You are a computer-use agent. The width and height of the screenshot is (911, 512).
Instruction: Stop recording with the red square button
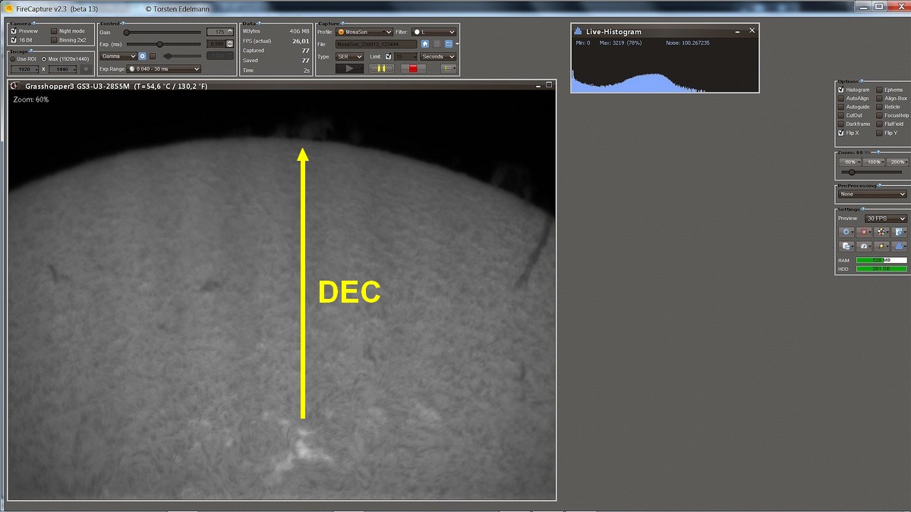pos(413,68)
